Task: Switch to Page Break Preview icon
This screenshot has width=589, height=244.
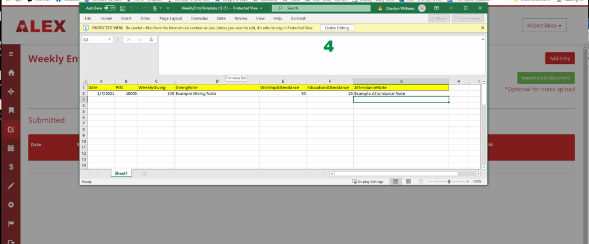Action: click(x=420, y=182)
